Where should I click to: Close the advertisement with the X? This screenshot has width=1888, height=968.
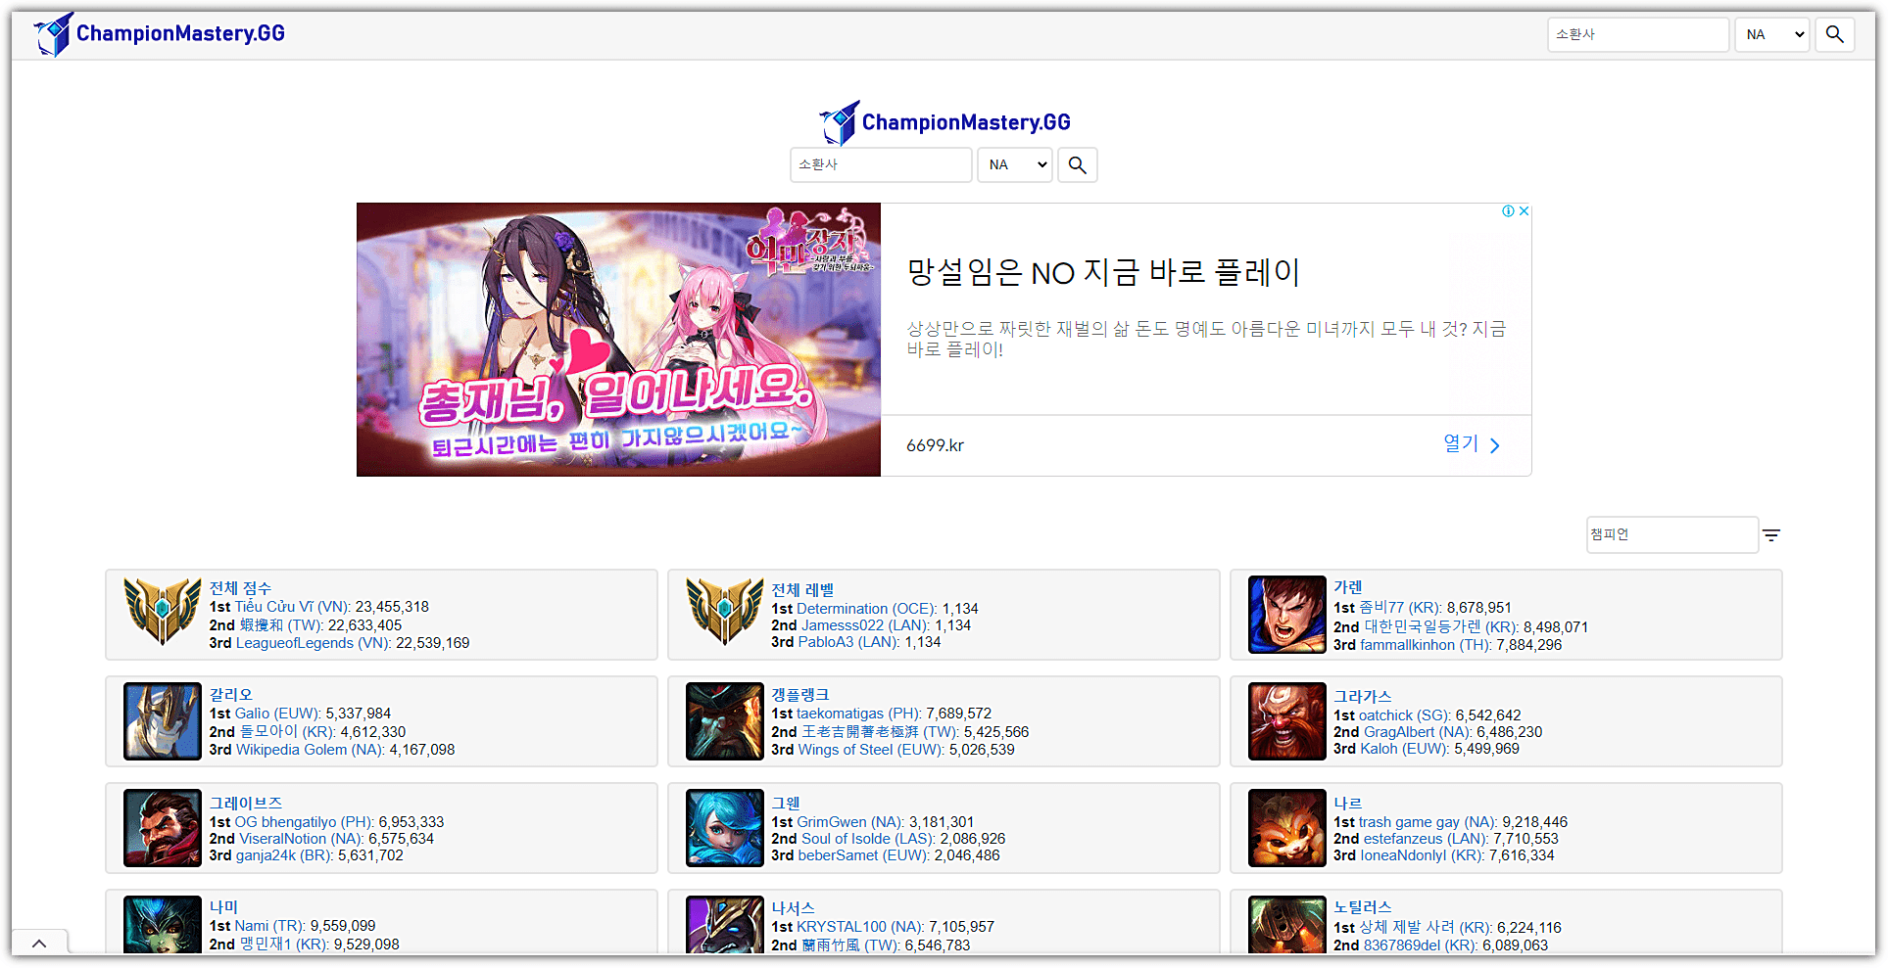(x=1524, y=210)
